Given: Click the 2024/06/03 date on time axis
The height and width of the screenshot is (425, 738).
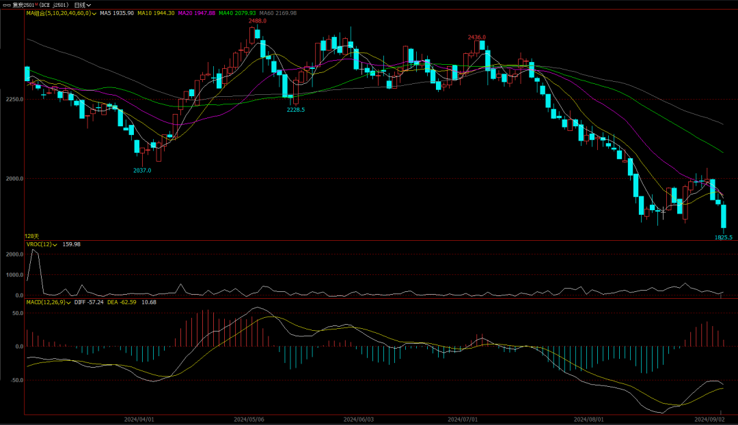Looking at the screenshot, I should [358, 420].
